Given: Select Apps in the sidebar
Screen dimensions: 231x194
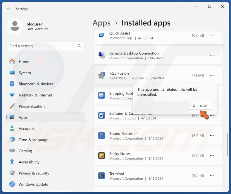Looking at the screenshot, I should pos(46,117).
